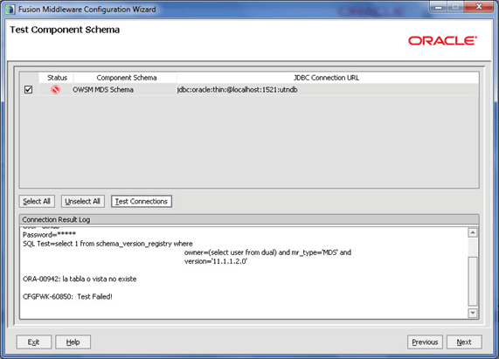
Task: Click the log scrollbar up arrow
Action: (473, 232)
